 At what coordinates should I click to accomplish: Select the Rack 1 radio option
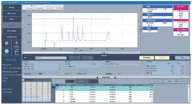pos(54,81)
